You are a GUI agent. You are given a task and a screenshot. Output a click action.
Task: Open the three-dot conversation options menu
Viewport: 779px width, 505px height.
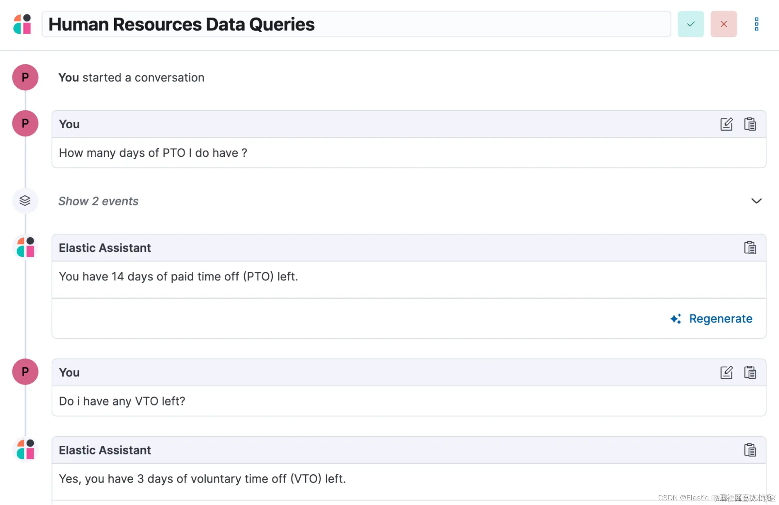coord(756,24)
